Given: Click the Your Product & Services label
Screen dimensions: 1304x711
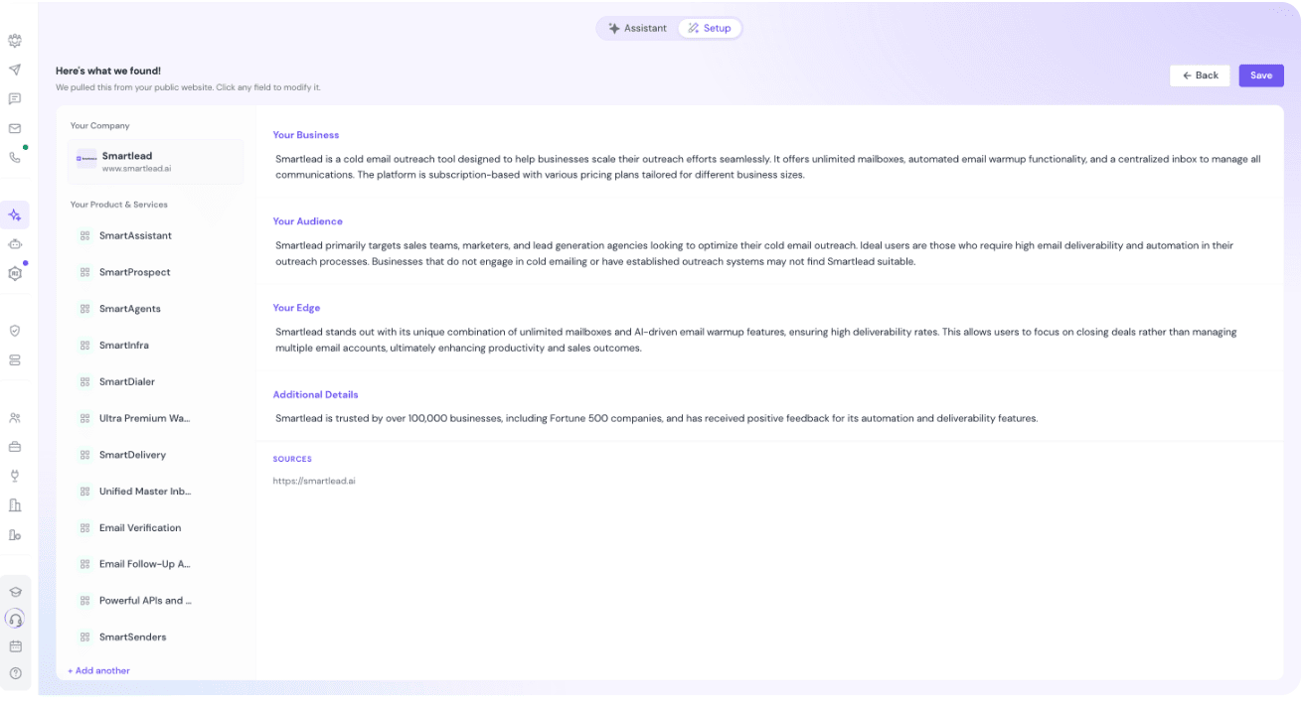Looking at the screenshot, I should 119,205.
